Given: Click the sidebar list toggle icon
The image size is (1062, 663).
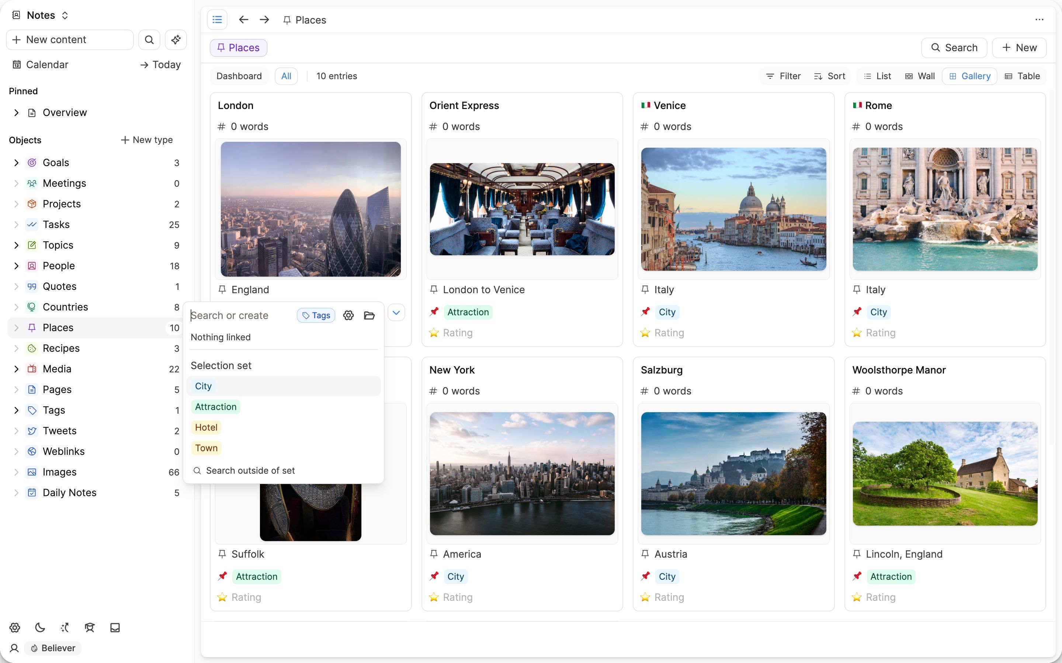Looking at the screenshot, I should [217, 20].
